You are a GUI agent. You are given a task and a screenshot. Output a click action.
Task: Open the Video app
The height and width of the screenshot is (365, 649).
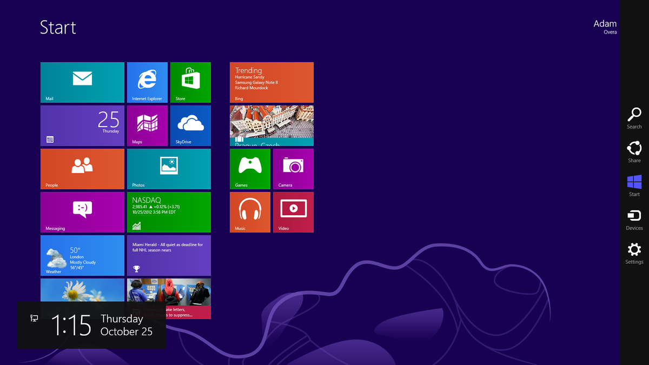coord(293,212)
